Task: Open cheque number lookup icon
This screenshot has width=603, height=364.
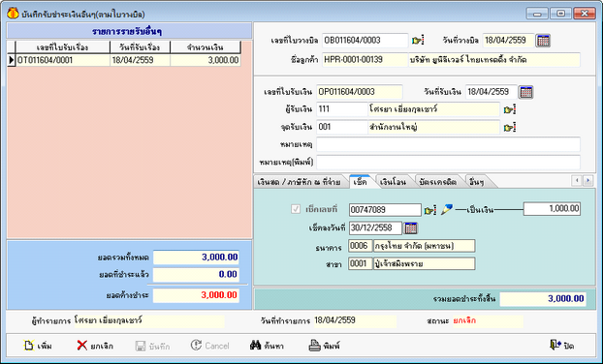Action: click(429, 210)
